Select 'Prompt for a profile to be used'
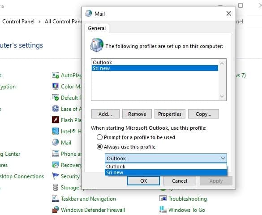The height and width of the screenshot is (215, 262). pos(99,137)
